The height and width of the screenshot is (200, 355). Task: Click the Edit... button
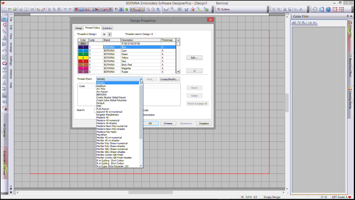[x=194, y=58]
